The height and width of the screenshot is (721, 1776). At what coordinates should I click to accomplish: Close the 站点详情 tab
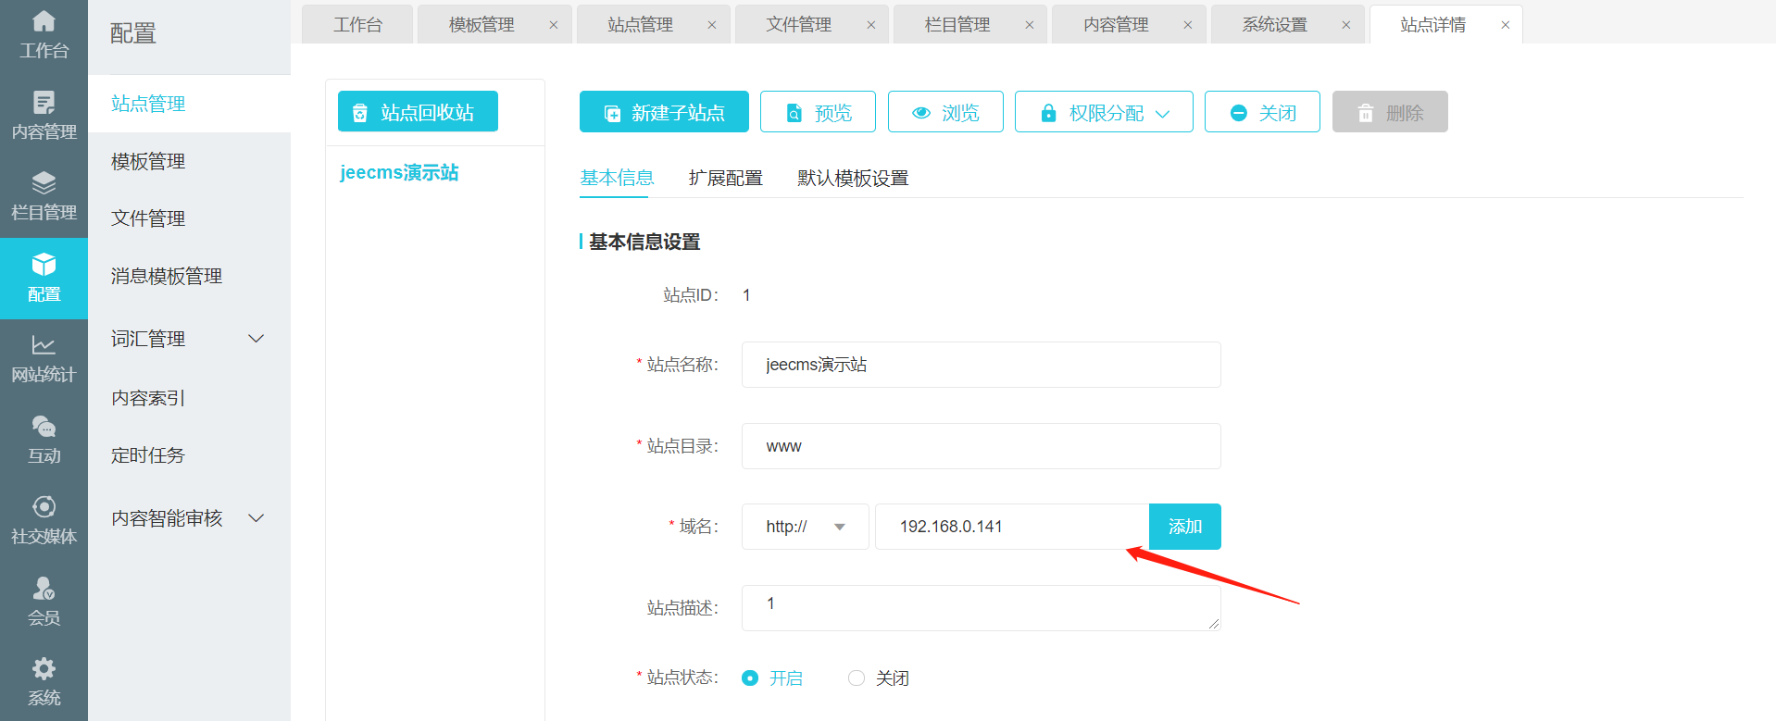point(1506,25)
